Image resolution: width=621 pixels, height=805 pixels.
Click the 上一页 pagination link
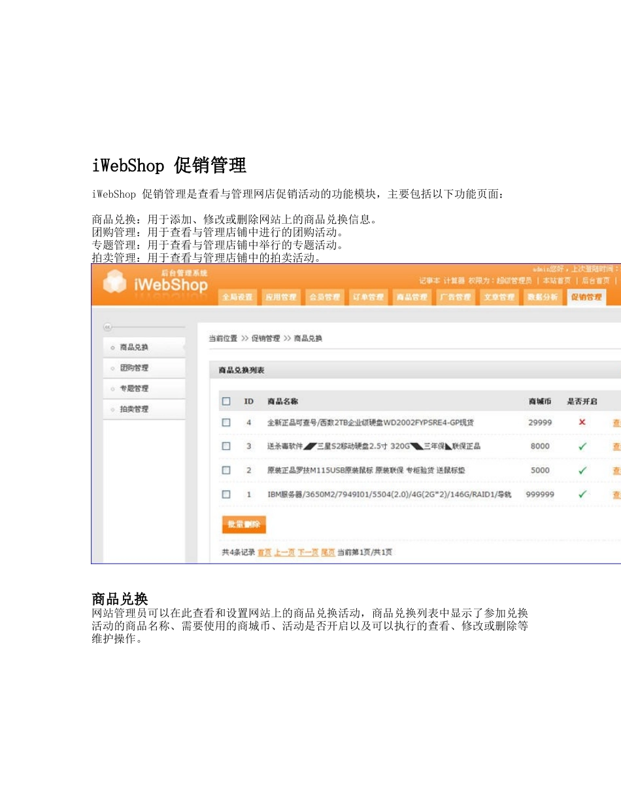[284, 552]
